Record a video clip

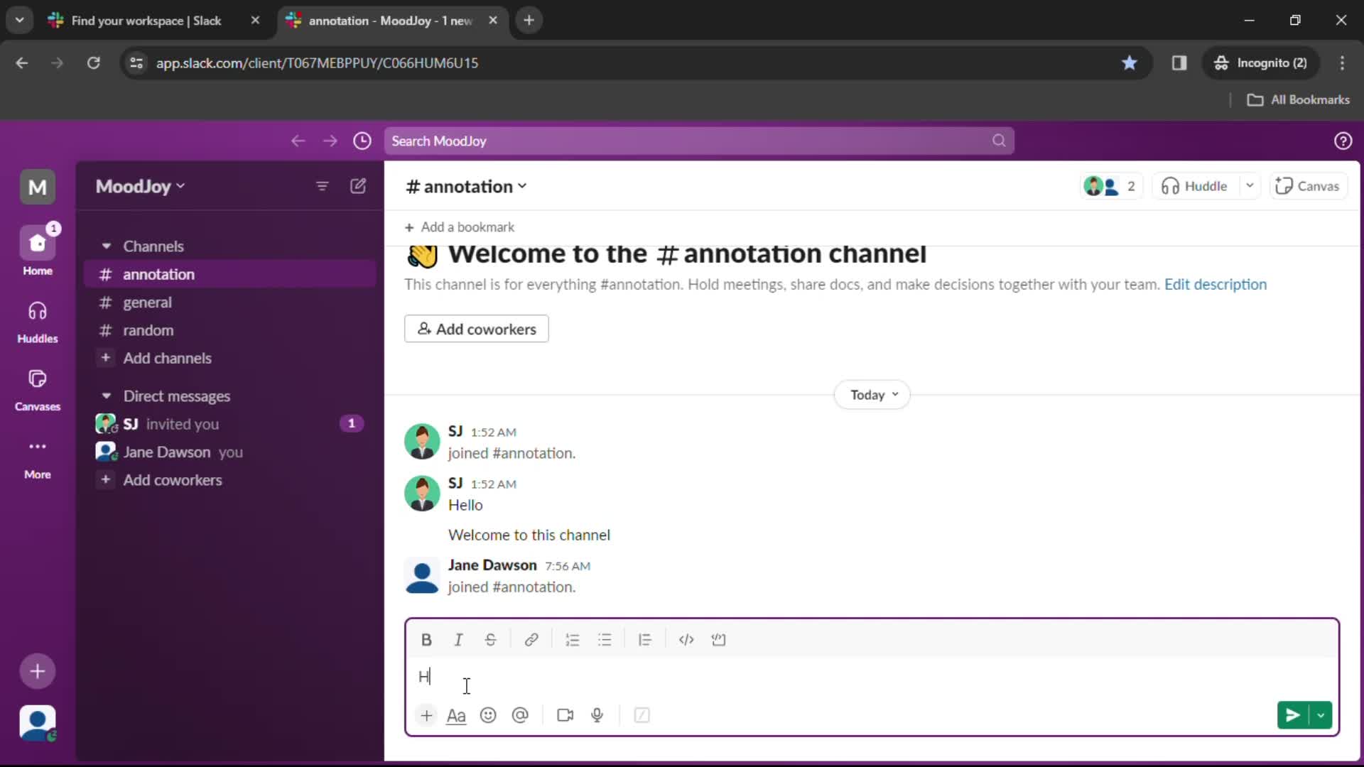click(565, 715)
